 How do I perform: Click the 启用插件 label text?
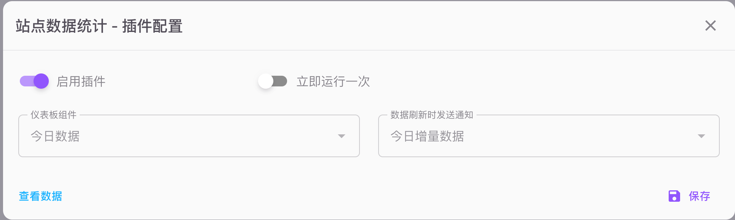click(81, 81)
